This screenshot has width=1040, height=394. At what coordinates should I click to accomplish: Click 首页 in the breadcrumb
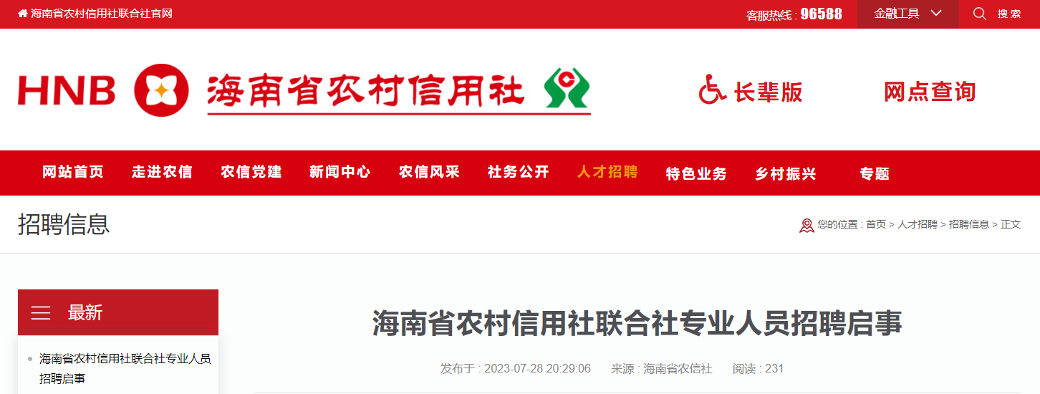pos(876,224)
